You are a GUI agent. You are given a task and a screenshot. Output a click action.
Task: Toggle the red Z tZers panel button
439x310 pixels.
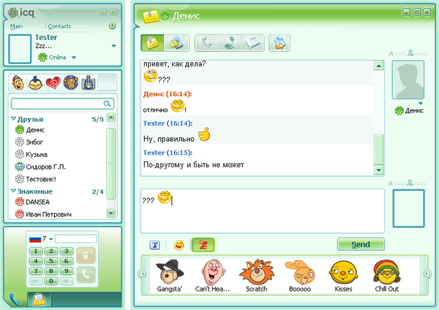203,245
